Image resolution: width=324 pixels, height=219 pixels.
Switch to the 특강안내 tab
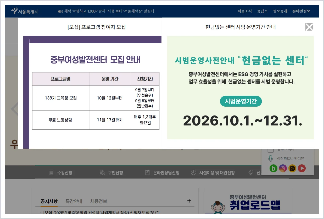(x=74, y=201)
